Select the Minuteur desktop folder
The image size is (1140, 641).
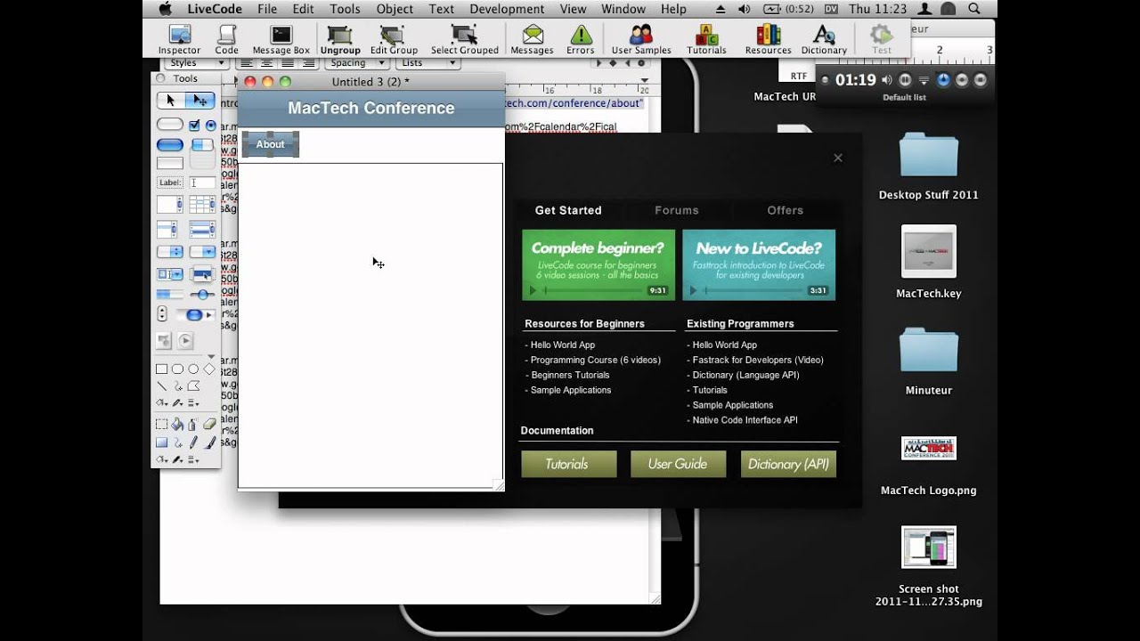(x=928, y=360)
